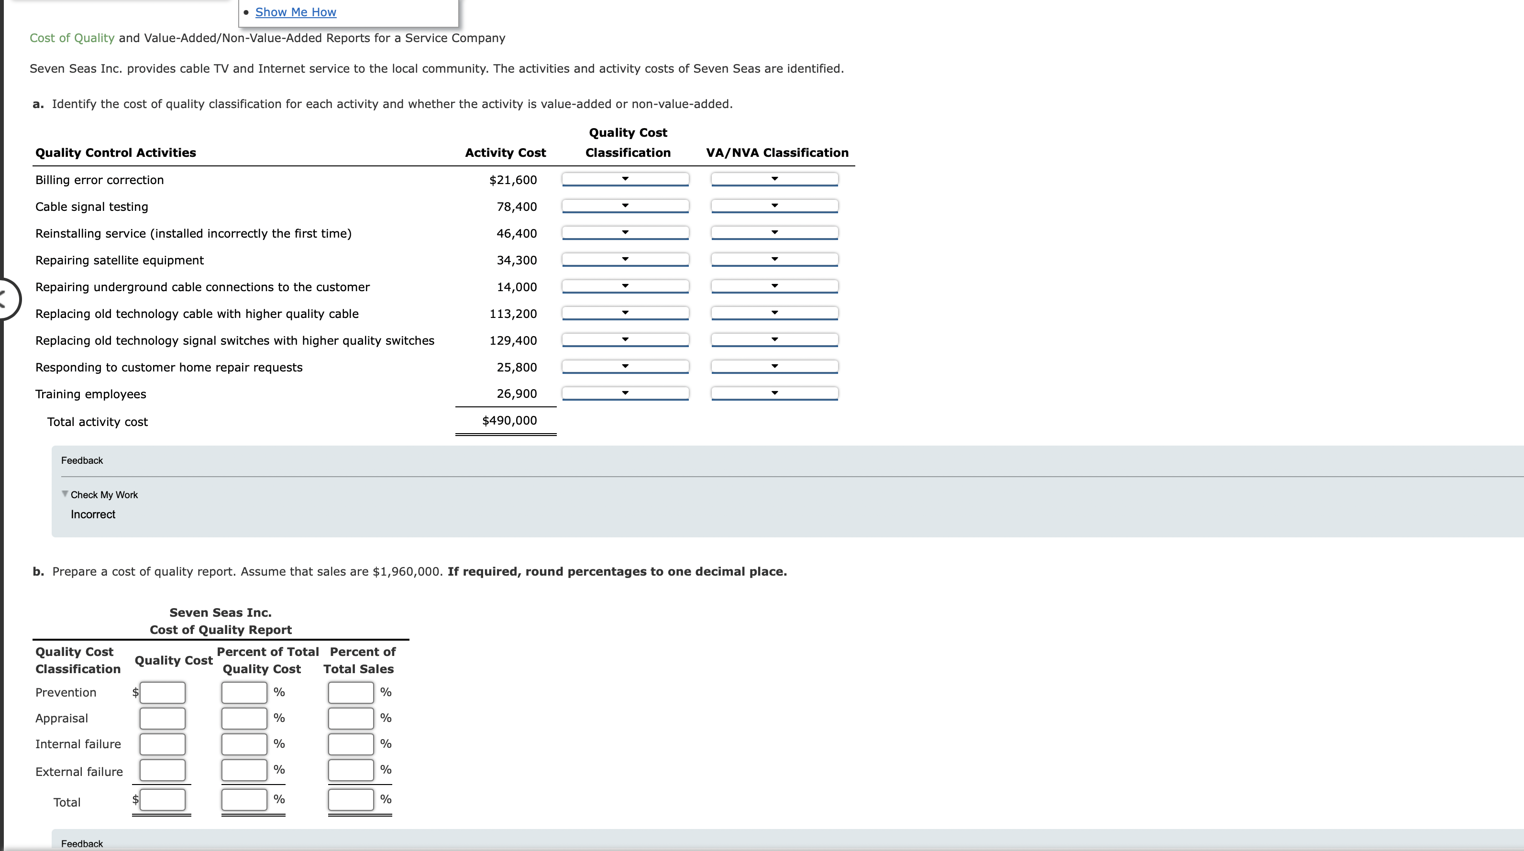Click the Total quality cost input field

click(x=162, y=799)
